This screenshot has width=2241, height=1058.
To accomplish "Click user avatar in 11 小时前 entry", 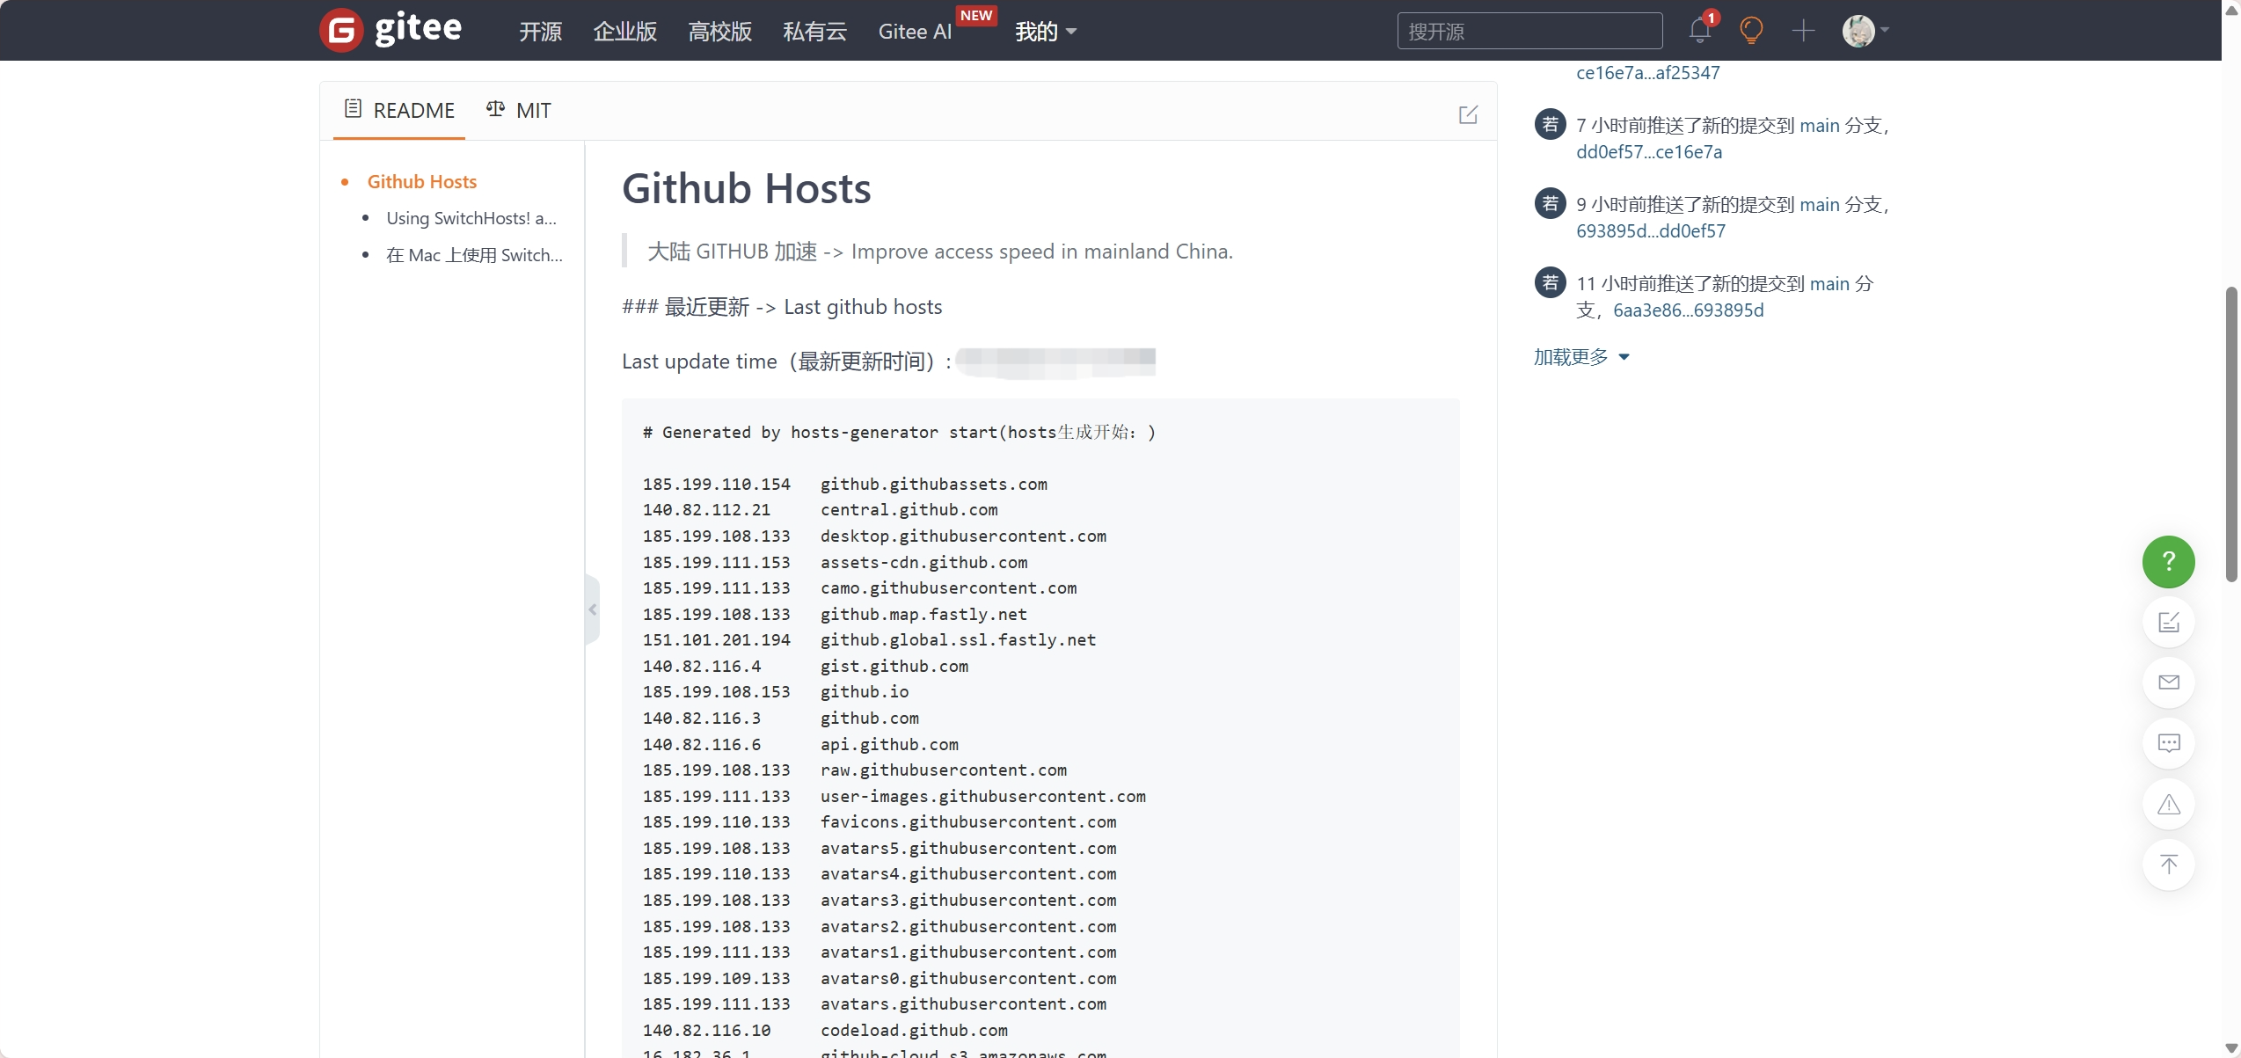I will [x=1550, y=282].
